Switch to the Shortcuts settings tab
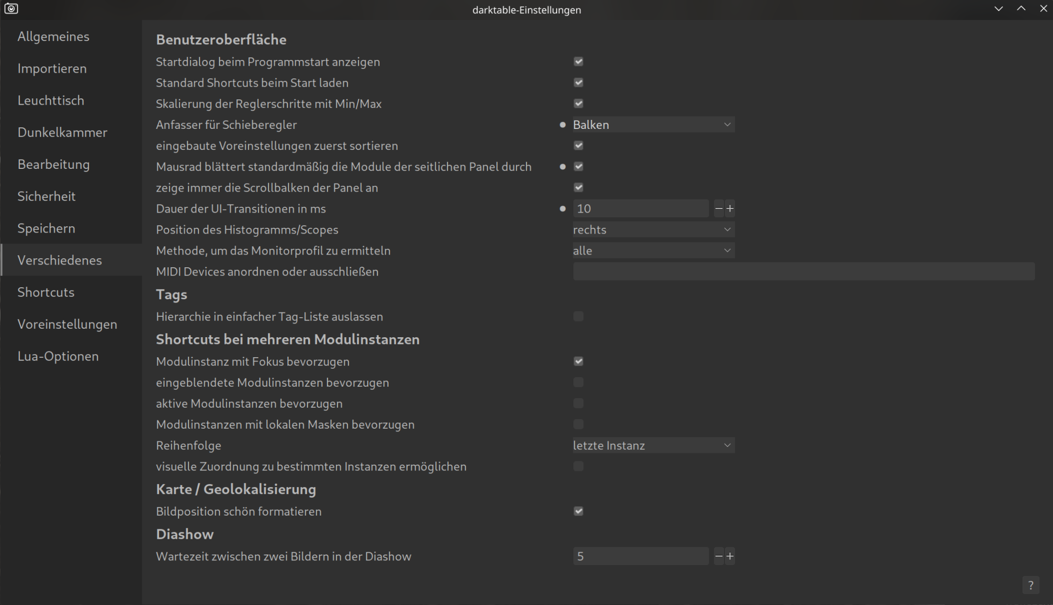 click(46, 292)
